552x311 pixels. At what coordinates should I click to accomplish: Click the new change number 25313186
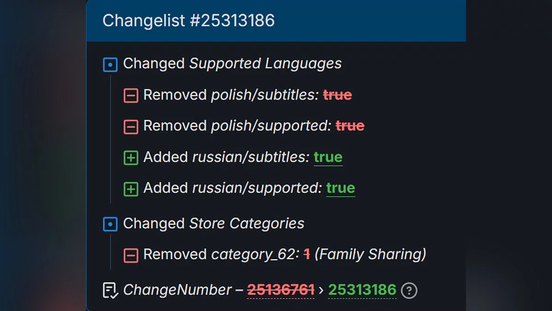(x=362, y=290)
